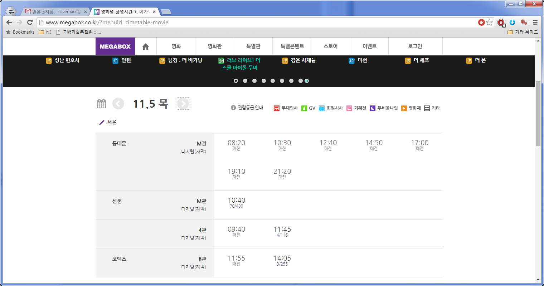Go to Megabox home via house icon
The width and height of the screenshot is (544, 286).
point(145,46)
